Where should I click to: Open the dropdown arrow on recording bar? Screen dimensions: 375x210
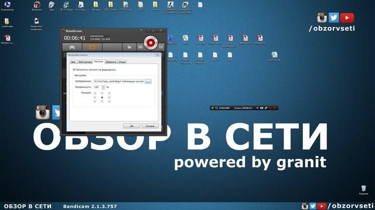tap(257, 108)
